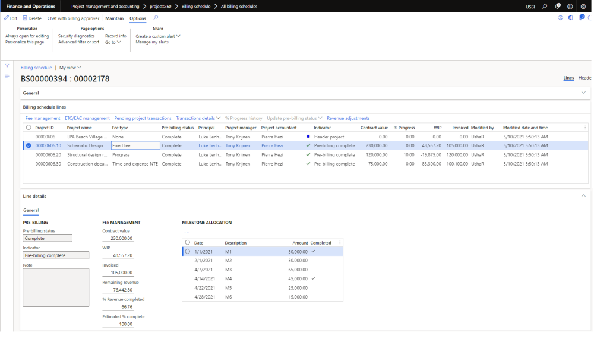
Task: Click the refresh page icon
Action: click(x=590, y=18)
